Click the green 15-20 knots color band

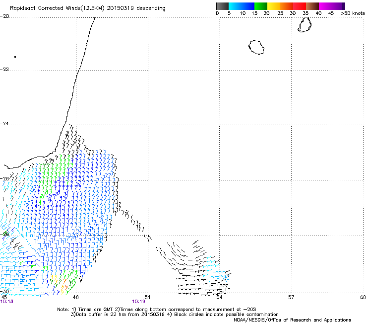pos(261,6)
